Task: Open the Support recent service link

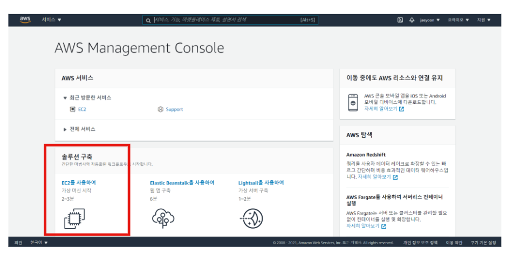Action: click(x=174, y=109)
